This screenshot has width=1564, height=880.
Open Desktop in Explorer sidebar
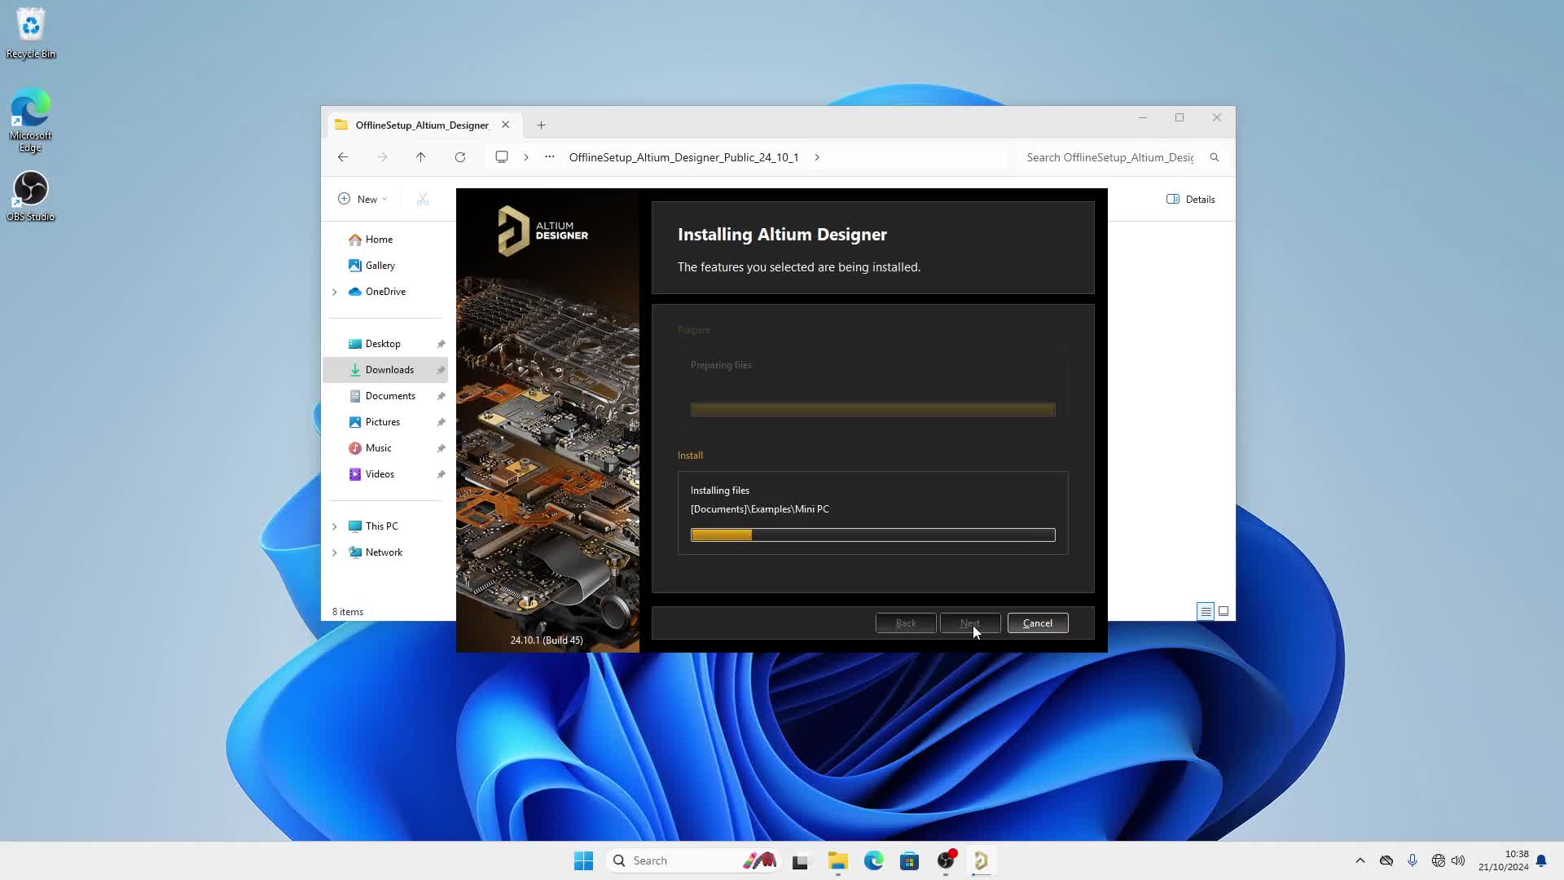[x=383, y=344]
